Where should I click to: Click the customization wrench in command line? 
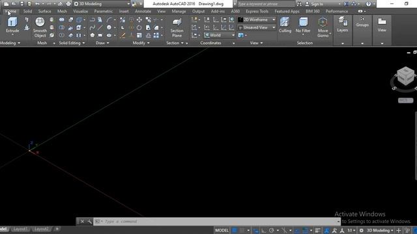click(90, 221)
